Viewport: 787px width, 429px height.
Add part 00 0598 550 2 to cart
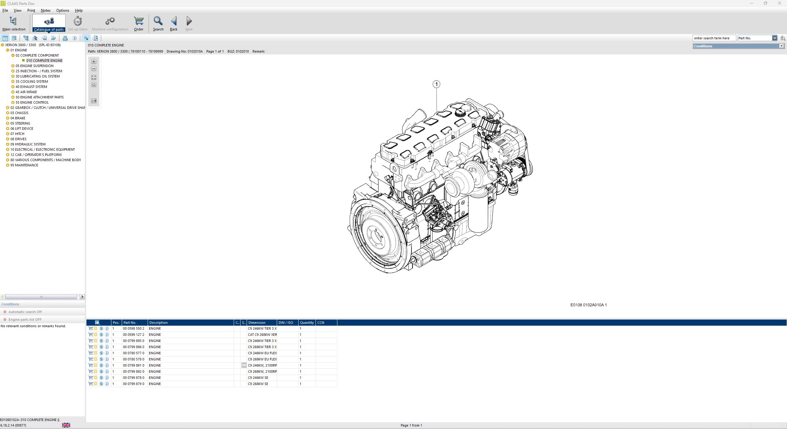tap(91, 328)
